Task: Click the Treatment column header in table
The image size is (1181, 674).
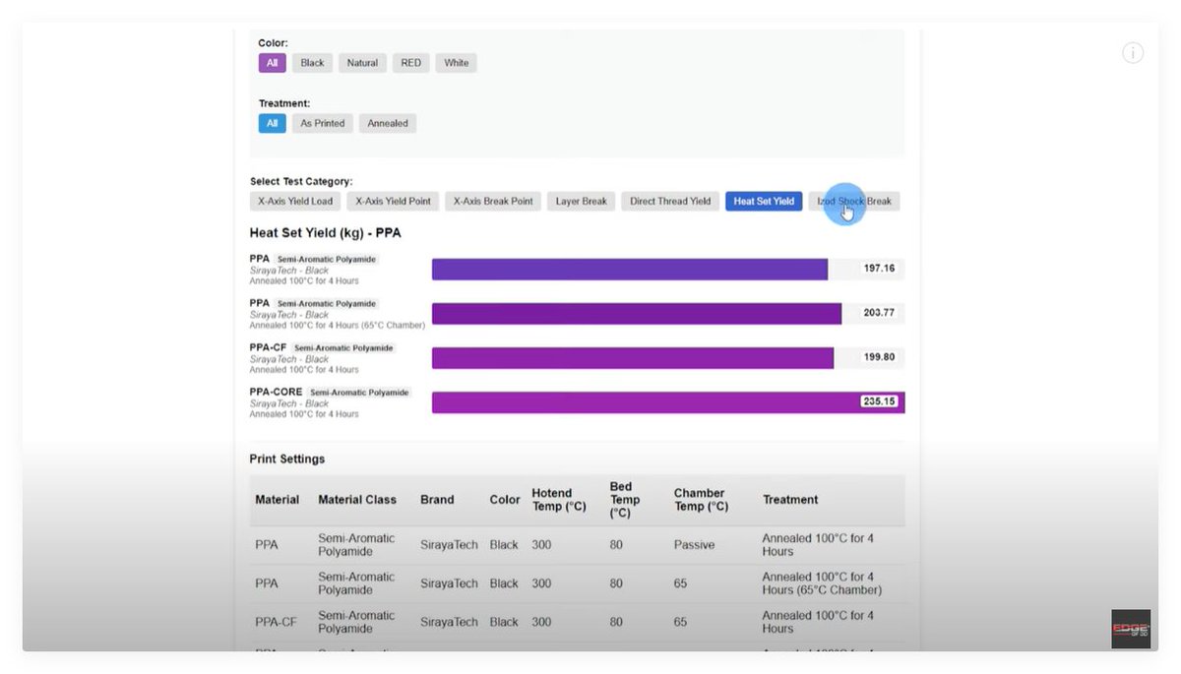Action: [790, 500]
